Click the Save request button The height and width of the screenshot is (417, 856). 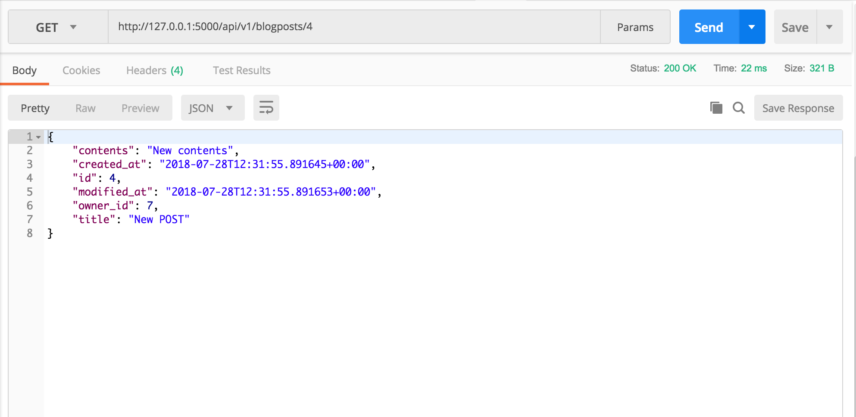pos(795,27)
